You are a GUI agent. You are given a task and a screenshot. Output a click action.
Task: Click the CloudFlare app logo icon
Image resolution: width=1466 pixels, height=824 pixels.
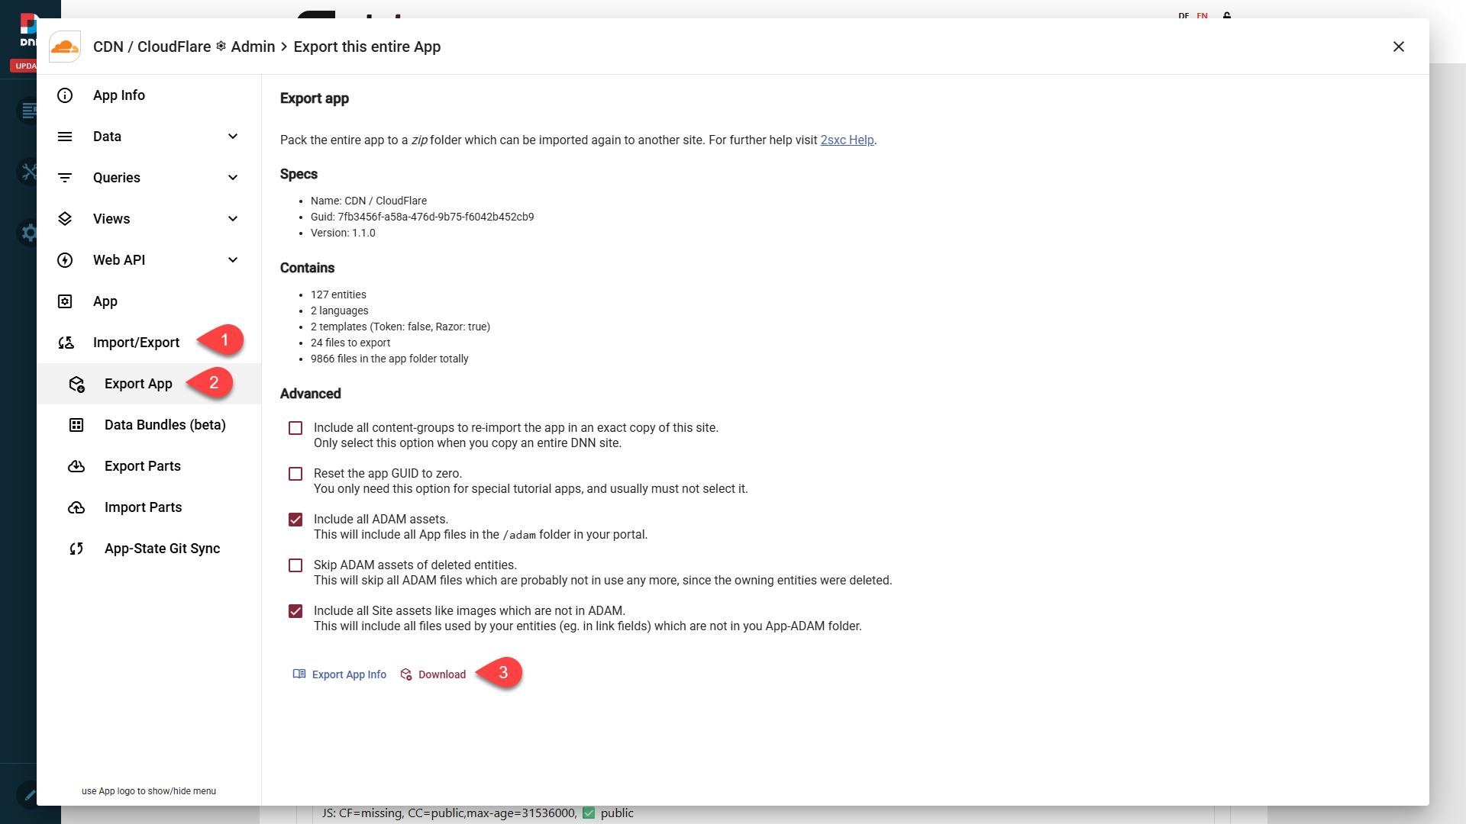pos(65,47)
